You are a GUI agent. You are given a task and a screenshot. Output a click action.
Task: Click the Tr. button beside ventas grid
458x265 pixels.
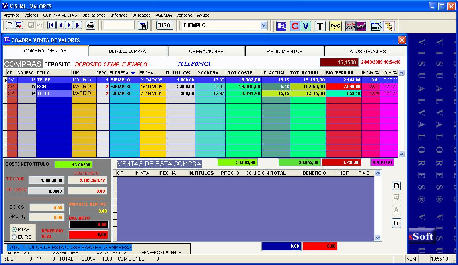point(396,223)
